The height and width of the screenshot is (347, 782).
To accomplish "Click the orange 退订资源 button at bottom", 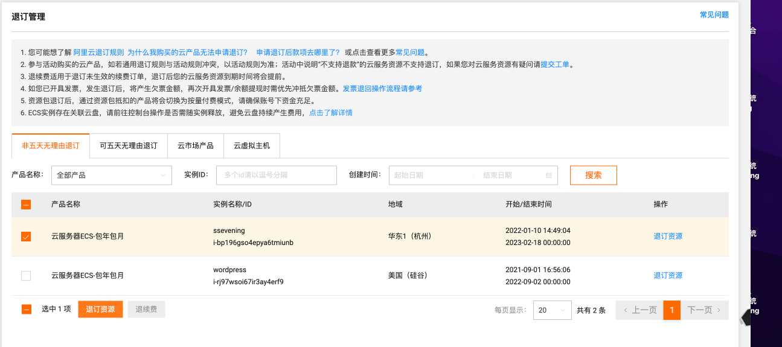I will pos(100,310).
